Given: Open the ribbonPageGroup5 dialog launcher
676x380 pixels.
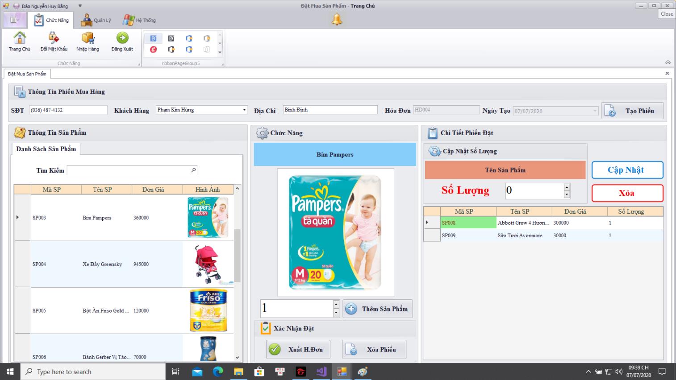Looking at the screenshot, I should click(x=222, y=64).
